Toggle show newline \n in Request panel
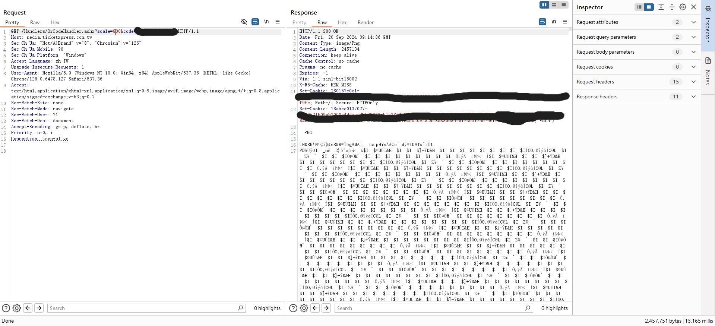The image size is (715, 326). click(266, 22)
